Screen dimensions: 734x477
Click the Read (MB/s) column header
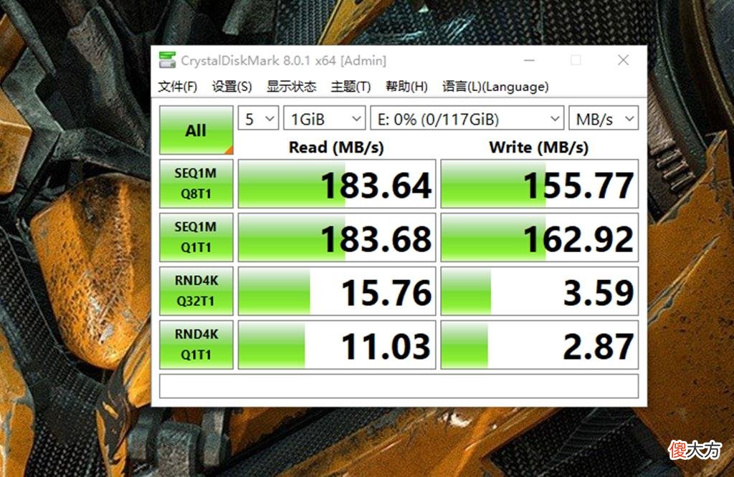coord(336,147)
